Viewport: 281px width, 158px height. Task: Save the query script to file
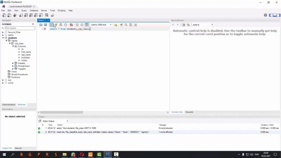[46, 25]
